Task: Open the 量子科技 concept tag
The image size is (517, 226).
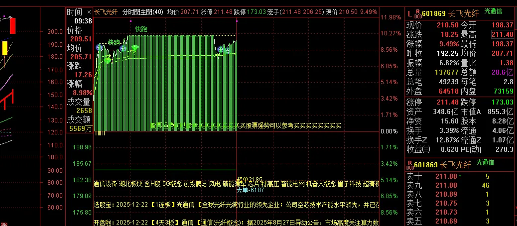Action: [349, 184]
